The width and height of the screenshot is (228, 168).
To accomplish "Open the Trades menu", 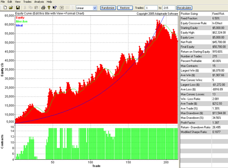I will [x=28, y=2].
